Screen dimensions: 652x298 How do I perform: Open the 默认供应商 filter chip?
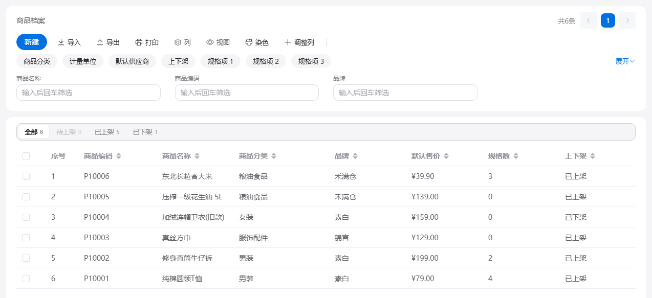(x=132, y=61)
